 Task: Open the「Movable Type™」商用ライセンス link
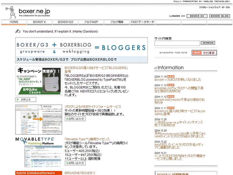(87, 139)
